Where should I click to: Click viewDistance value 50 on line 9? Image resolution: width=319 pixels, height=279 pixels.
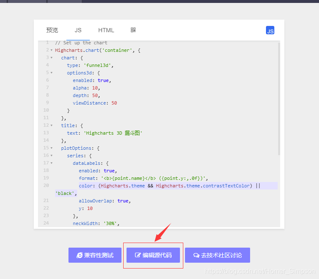pyautogui.click(x=114, y=103)
